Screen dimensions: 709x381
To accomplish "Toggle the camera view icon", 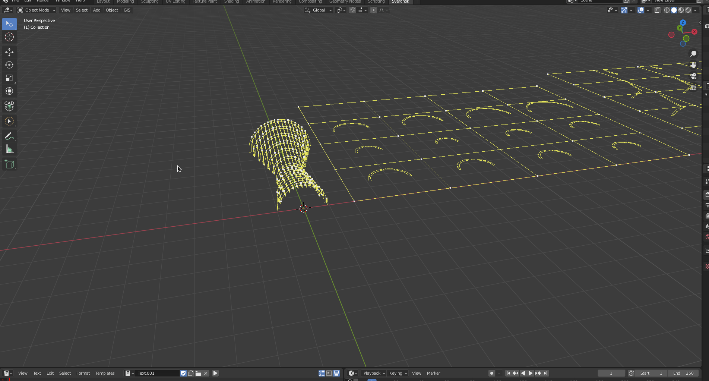I will 693,76.
